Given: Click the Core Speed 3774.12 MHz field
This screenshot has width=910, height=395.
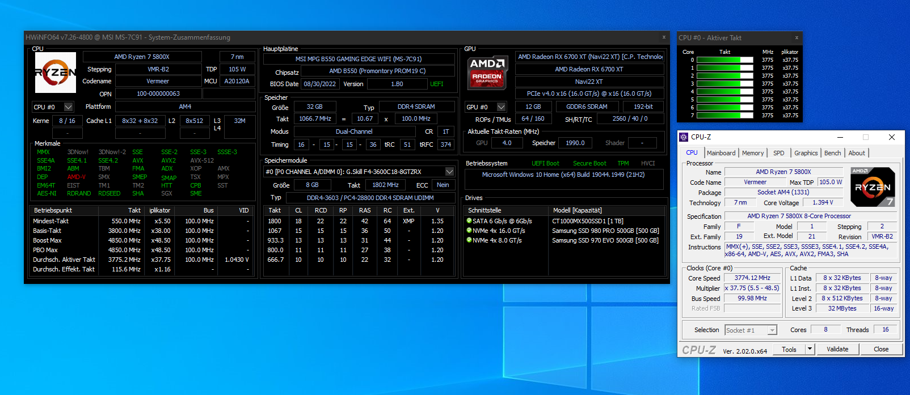Looking at the screenshot, I should [752, 278].
